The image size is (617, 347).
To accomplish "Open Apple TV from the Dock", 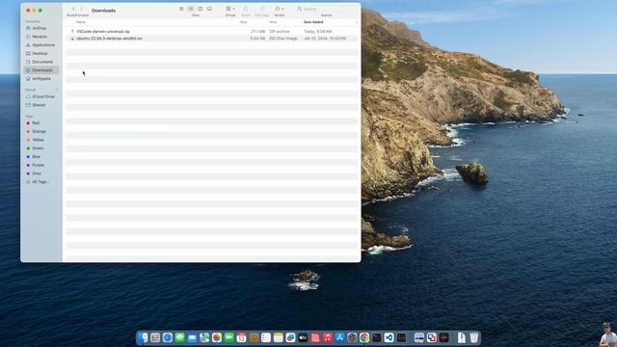I will coord(303,337).
